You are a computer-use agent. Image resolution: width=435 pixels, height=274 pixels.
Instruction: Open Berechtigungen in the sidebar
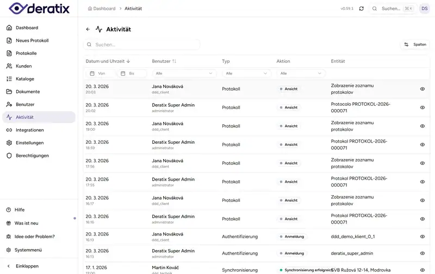coord(32,156)
